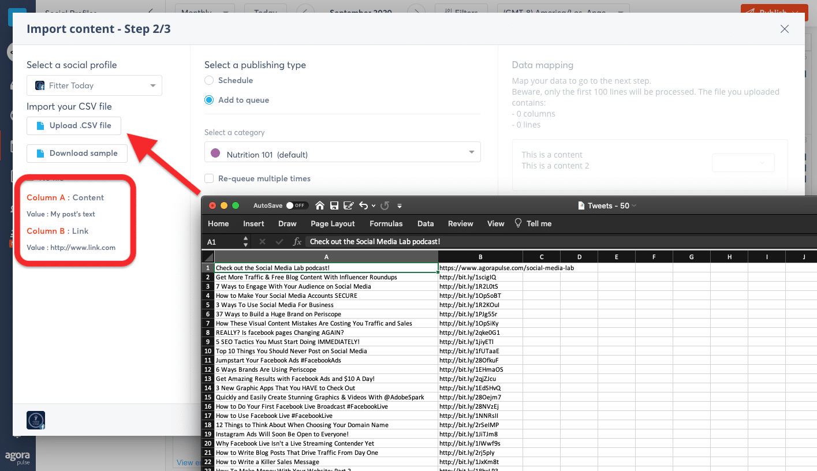Click cell '3 Ways To Use Social Media For Business'
Image resolution: width=817 pixels, height=471 pixels.
pyautogui.click(x=326, y=305)
